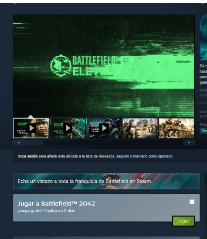Image resolution: width=207 pixels, height=239 pixels.
Task: Click the right arrow of thumbnail strip
Action: click(189, 142)
